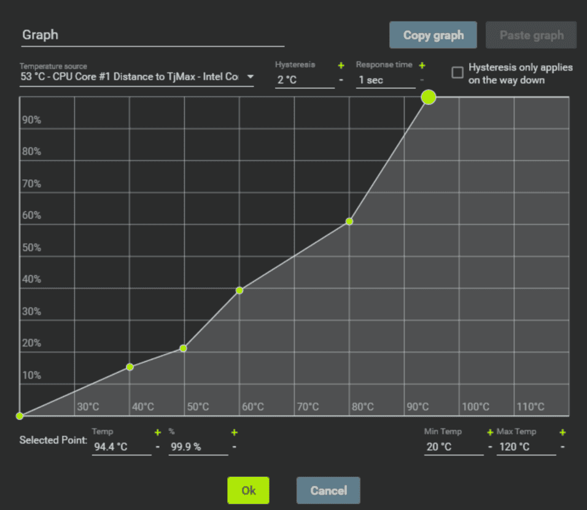Expand the CPU Core temperature selector arrow
This screenshot has height=510, width=587.
tap(250, 75)
